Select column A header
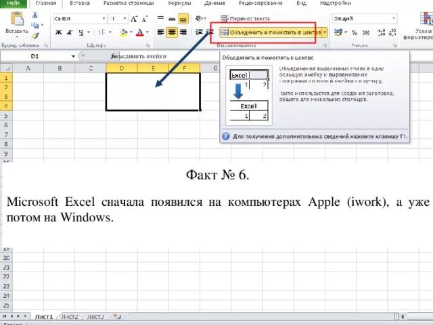Viewport: 433px width, 325px height. (x=28, y=68)
